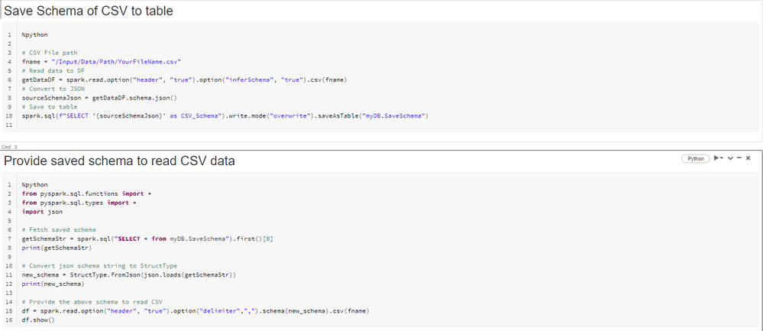Click the Python language badge
This screenshot has width=763, height=331.
pos(696,158)
